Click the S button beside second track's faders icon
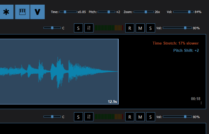The image size is (209, 134). [x=78, y=117]
